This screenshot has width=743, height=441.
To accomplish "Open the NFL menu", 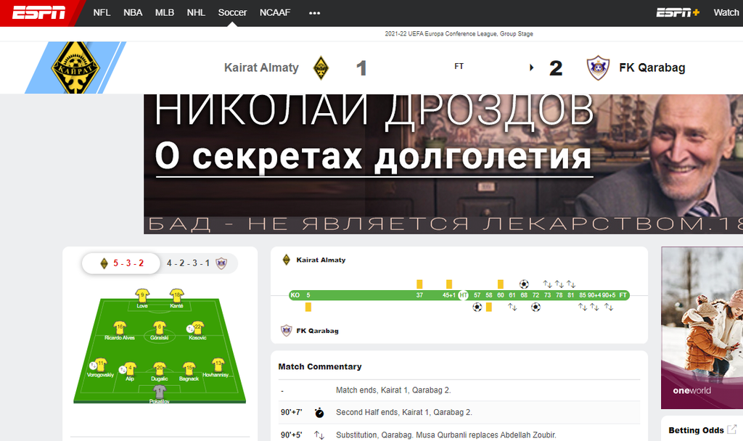I will coord(102,13).
